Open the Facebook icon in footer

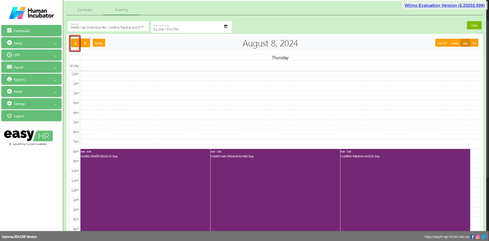(472, 237)
